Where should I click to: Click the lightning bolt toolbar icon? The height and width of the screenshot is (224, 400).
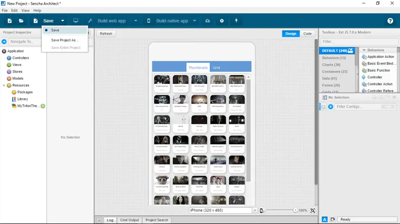(236, 21)
